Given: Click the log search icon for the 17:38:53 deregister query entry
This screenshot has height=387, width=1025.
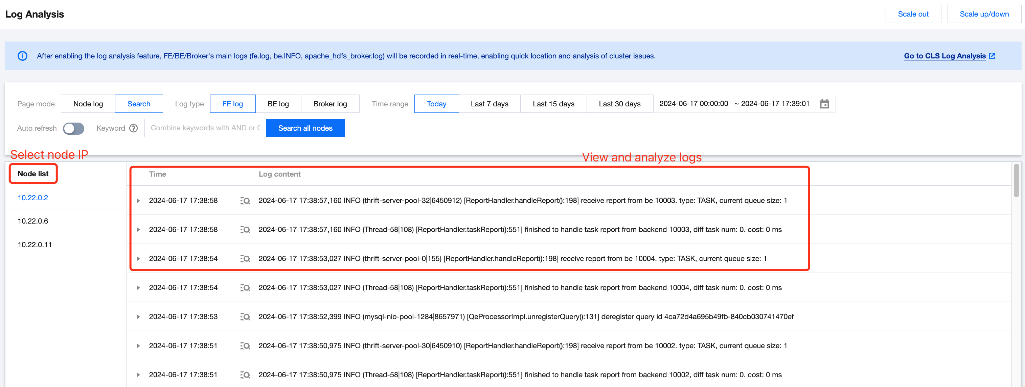Looking at the screenshot, I should [x=245, y=317].
